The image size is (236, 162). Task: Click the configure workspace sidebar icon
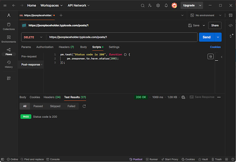(x=9, y=78)
